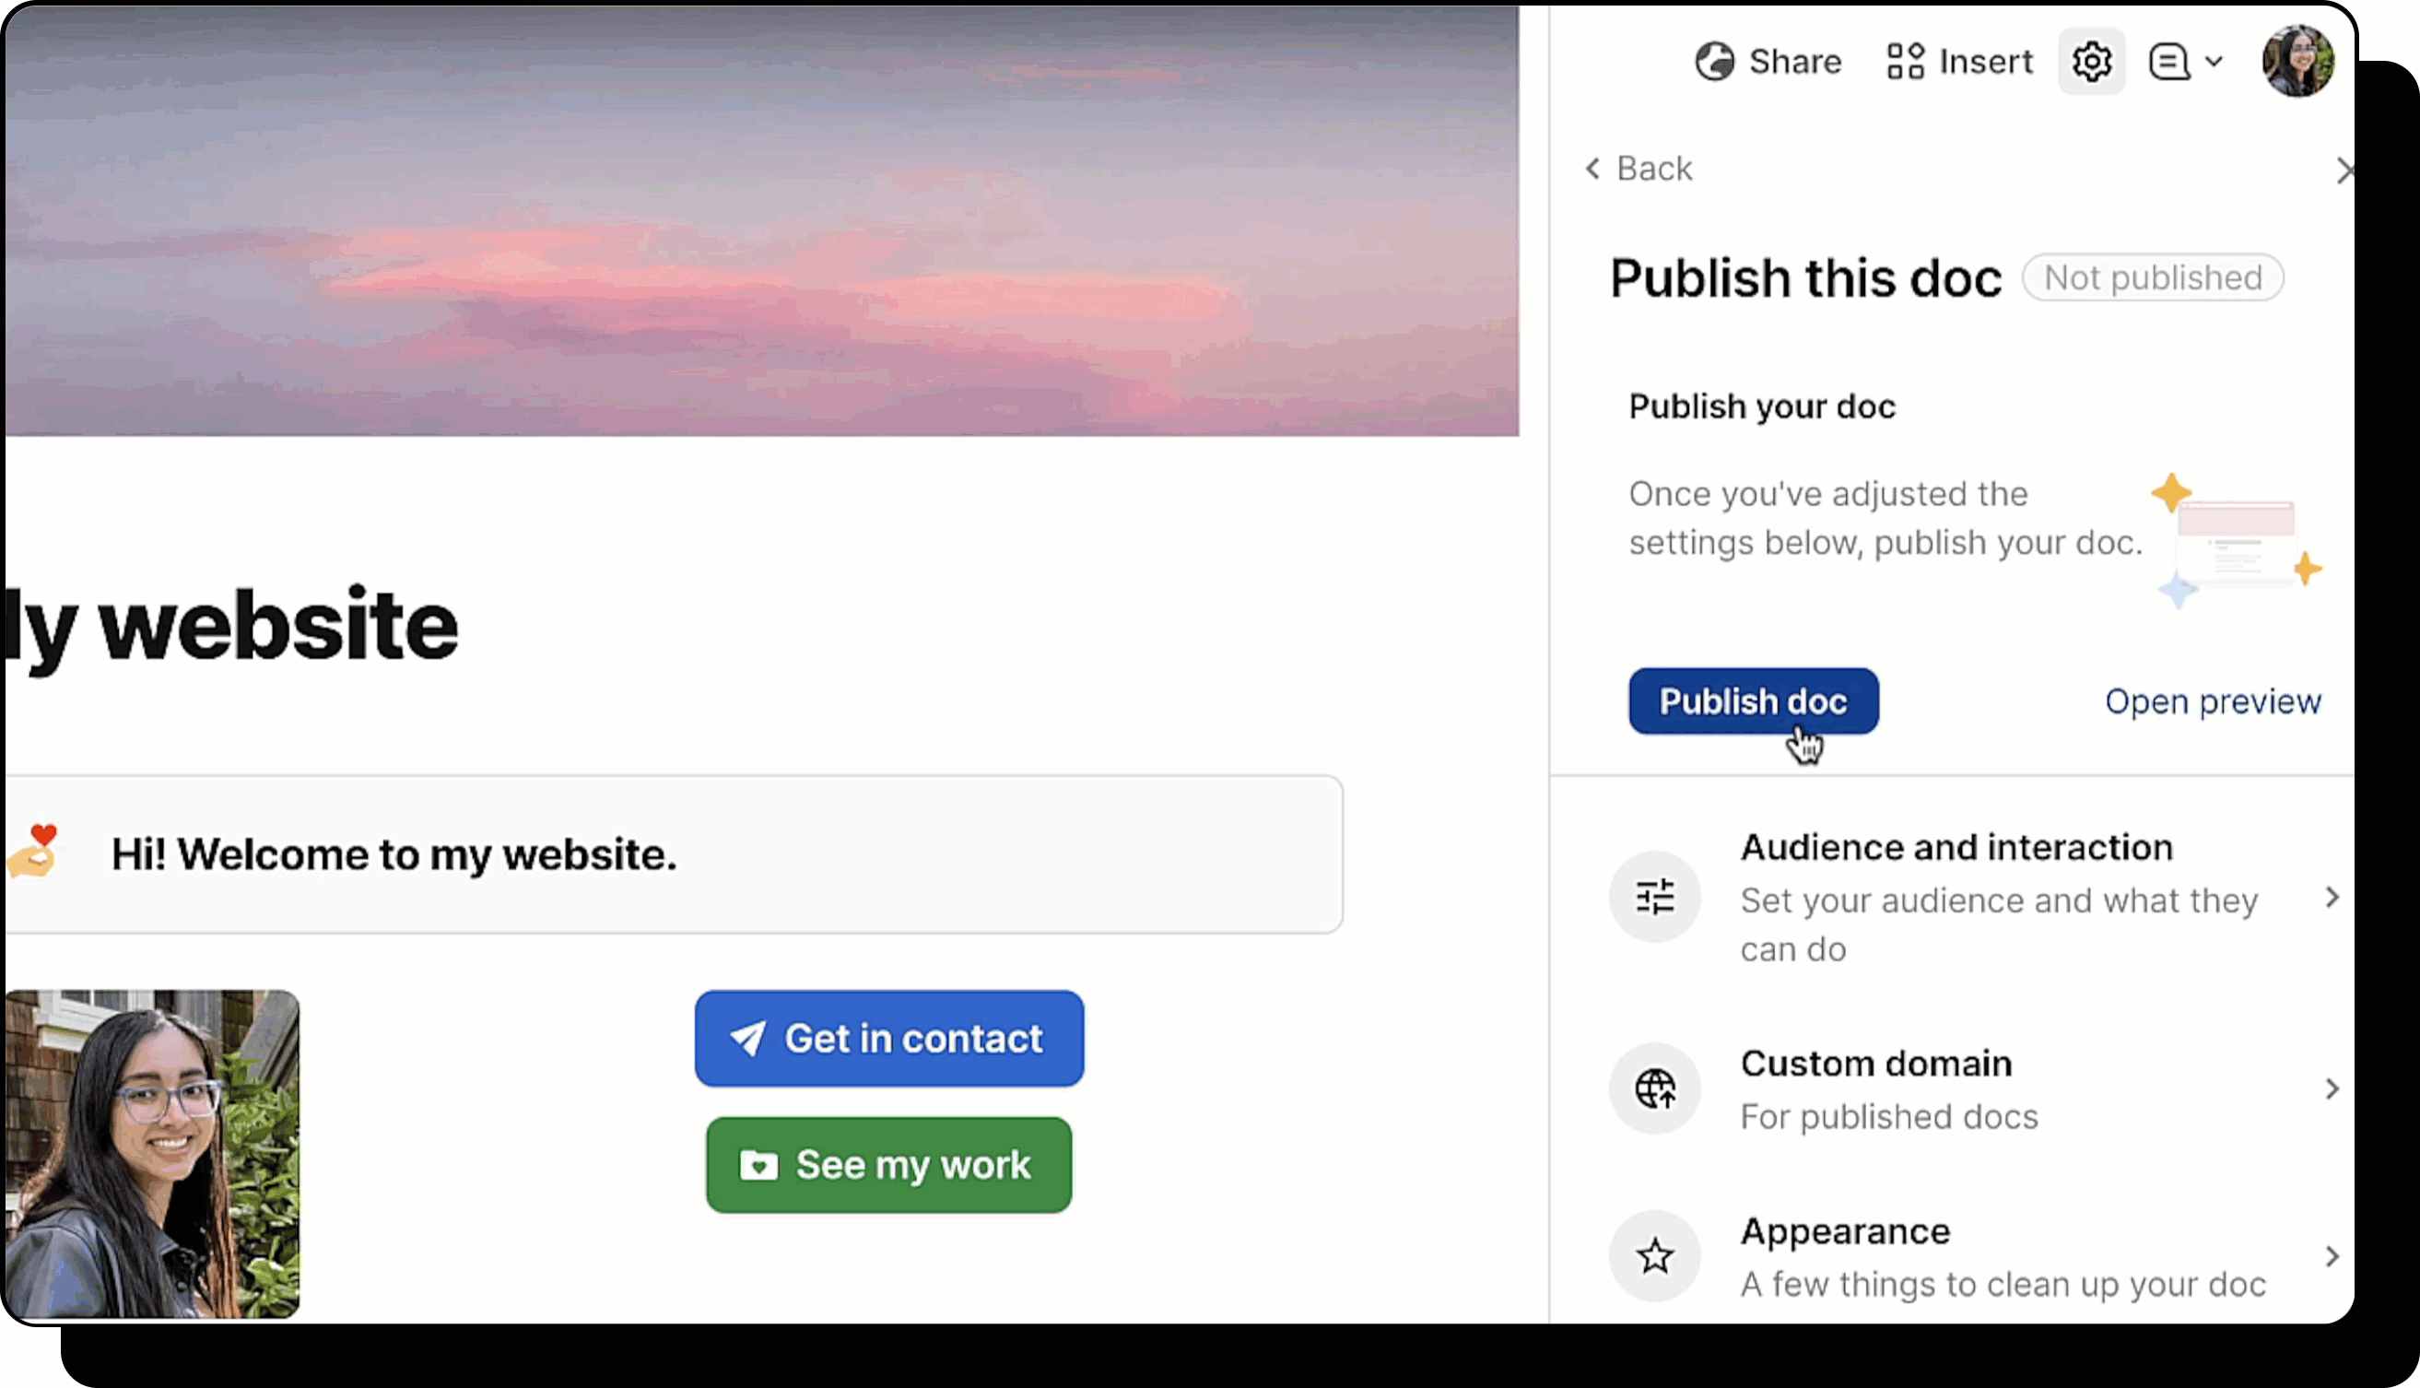
Task: Click the Open preview link
Action: (x=2213, y=701)
